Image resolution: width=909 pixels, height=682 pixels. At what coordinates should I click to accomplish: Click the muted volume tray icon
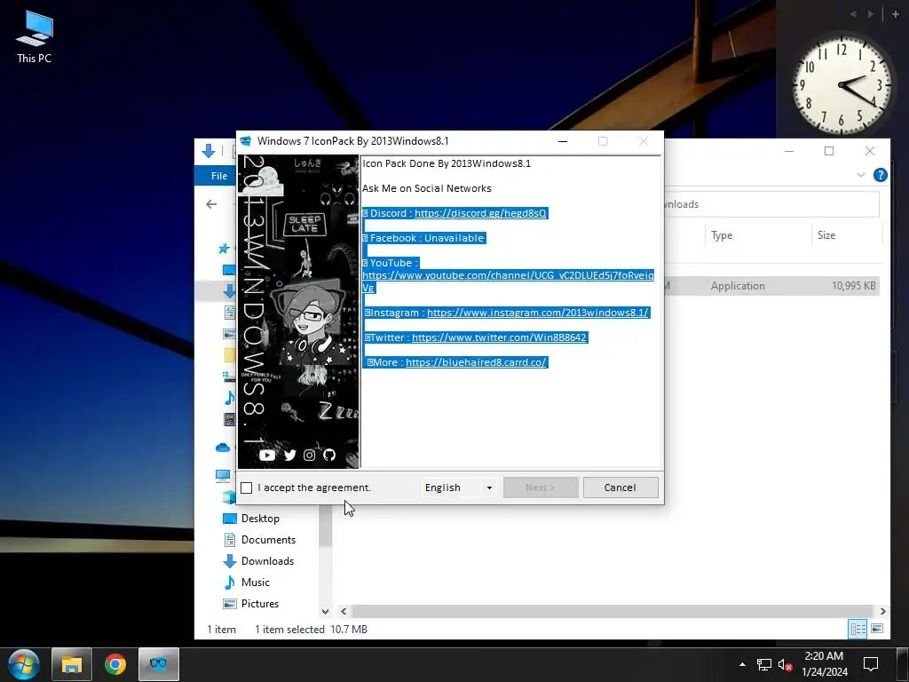click(785, 664)
